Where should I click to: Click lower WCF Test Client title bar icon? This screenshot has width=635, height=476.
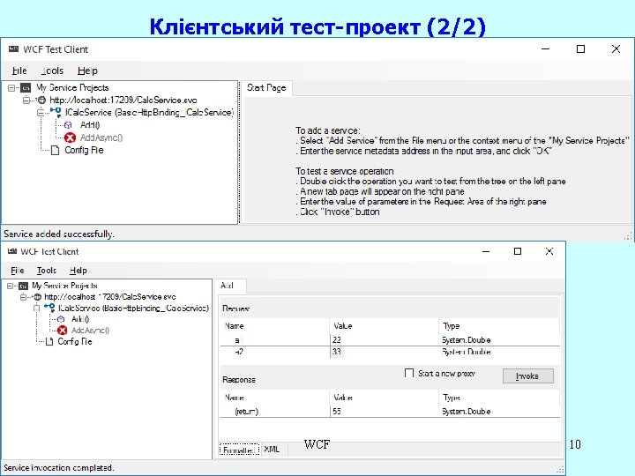point(12,251)
